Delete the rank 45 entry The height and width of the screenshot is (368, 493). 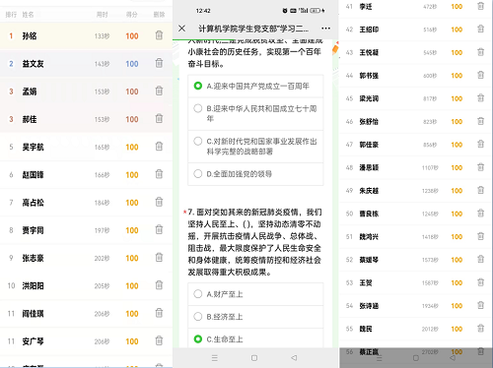480,97
